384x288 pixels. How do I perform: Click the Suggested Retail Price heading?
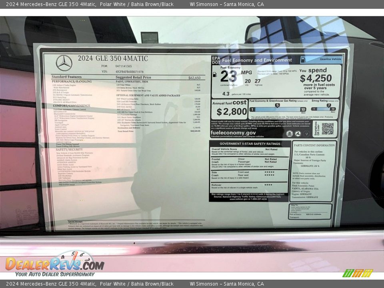(133, 77)
